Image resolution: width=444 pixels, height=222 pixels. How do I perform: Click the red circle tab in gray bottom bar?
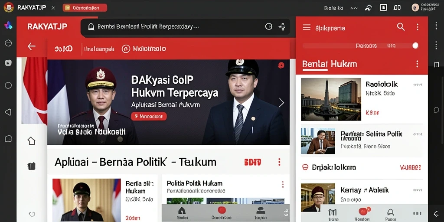tap(222, 213)
